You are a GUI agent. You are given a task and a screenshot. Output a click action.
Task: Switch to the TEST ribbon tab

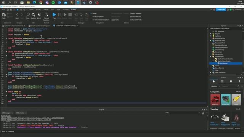53,10
